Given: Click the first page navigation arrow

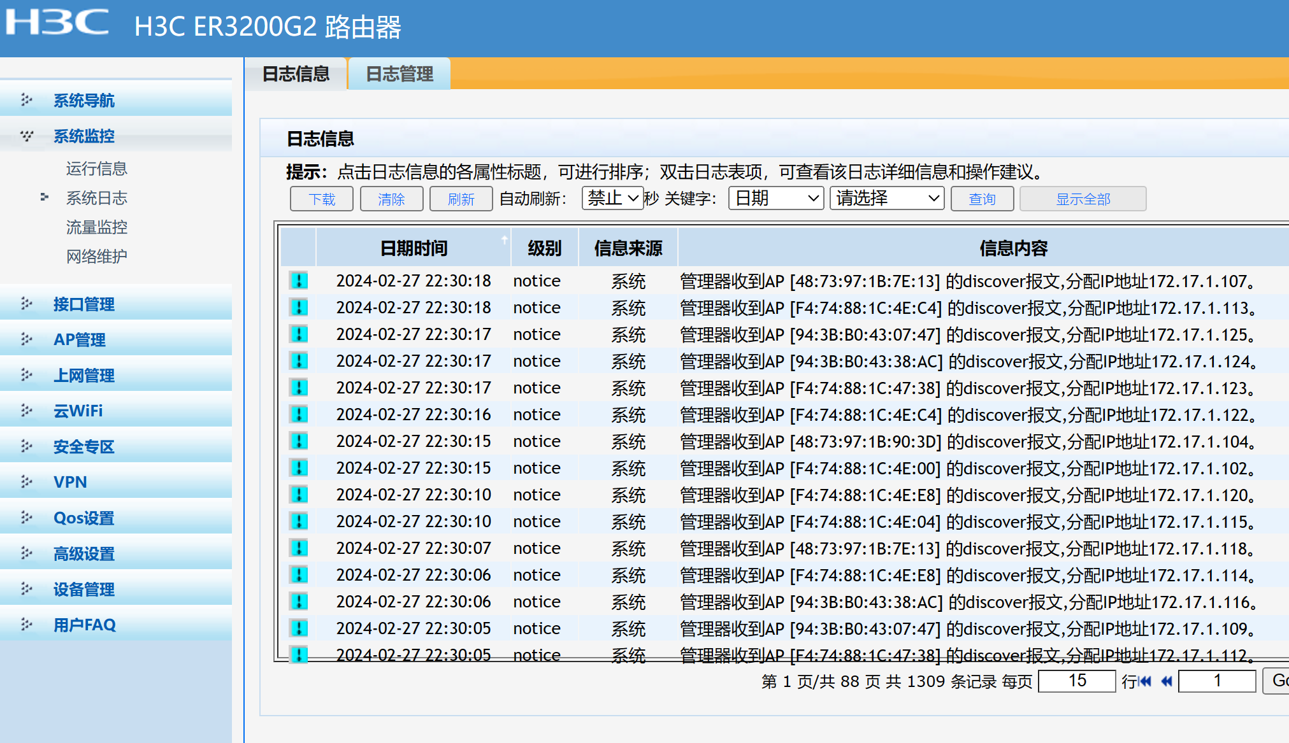Looking at the screenshot, I should 1146,681.
